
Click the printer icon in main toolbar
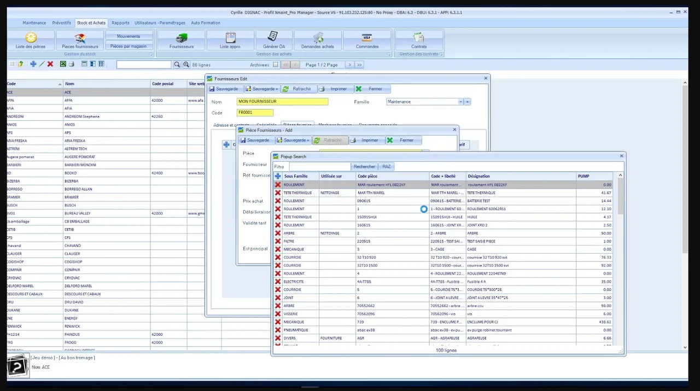click(71, 64)
